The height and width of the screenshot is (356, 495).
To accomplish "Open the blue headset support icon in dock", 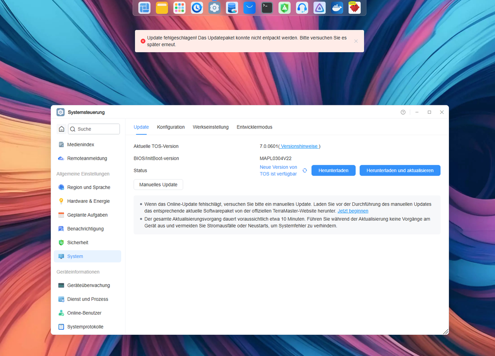I will [302, 8].
